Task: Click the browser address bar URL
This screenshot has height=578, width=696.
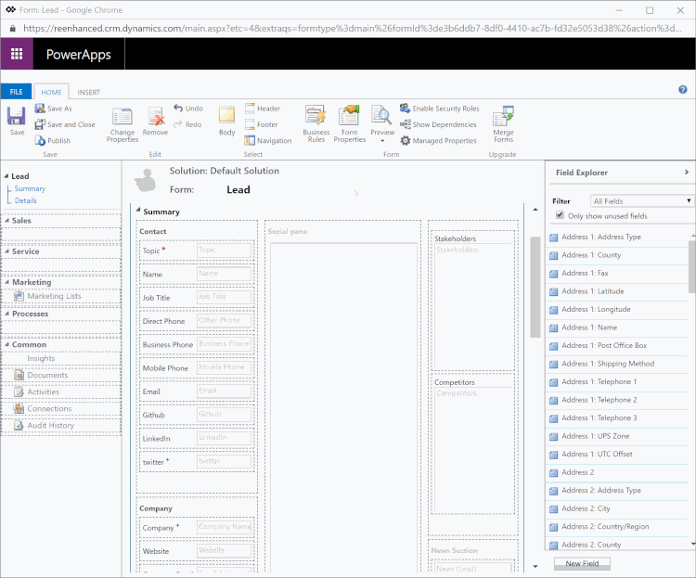Action: [x=352, y=29]
